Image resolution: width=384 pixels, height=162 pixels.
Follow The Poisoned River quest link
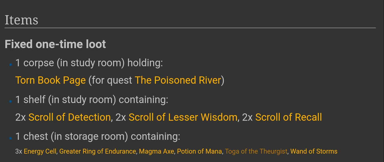click(x=178, y=80)
